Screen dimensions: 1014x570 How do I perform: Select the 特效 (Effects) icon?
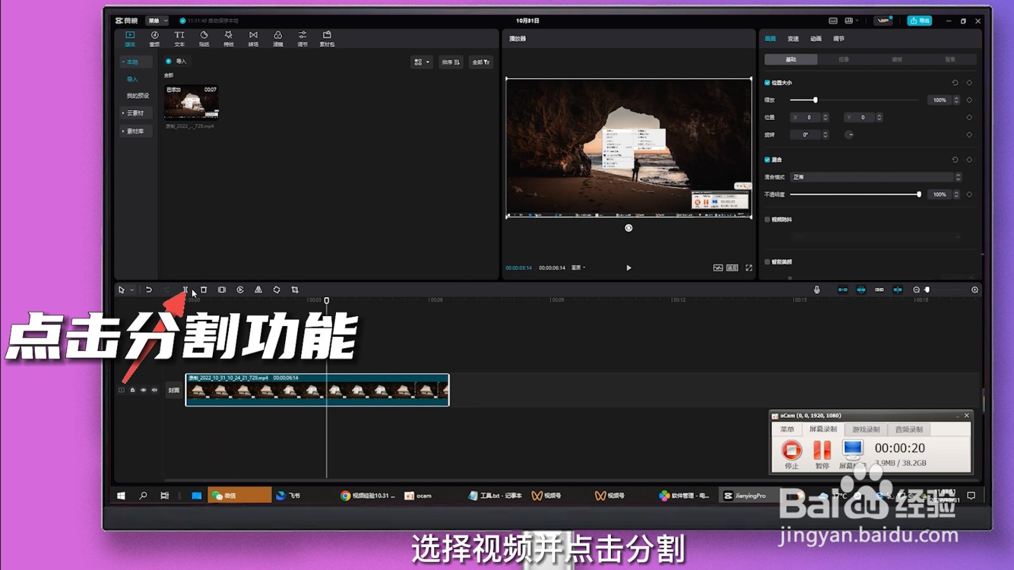(229, 37)
